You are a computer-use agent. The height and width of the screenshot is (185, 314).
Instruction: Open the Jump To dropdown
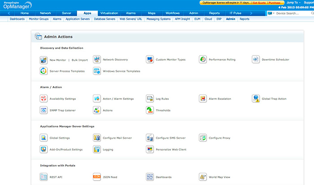[x=293, y=3]
